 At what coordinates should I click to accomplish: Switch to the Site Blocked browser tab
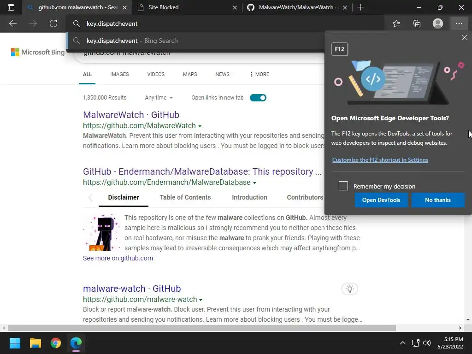(187, 7)
